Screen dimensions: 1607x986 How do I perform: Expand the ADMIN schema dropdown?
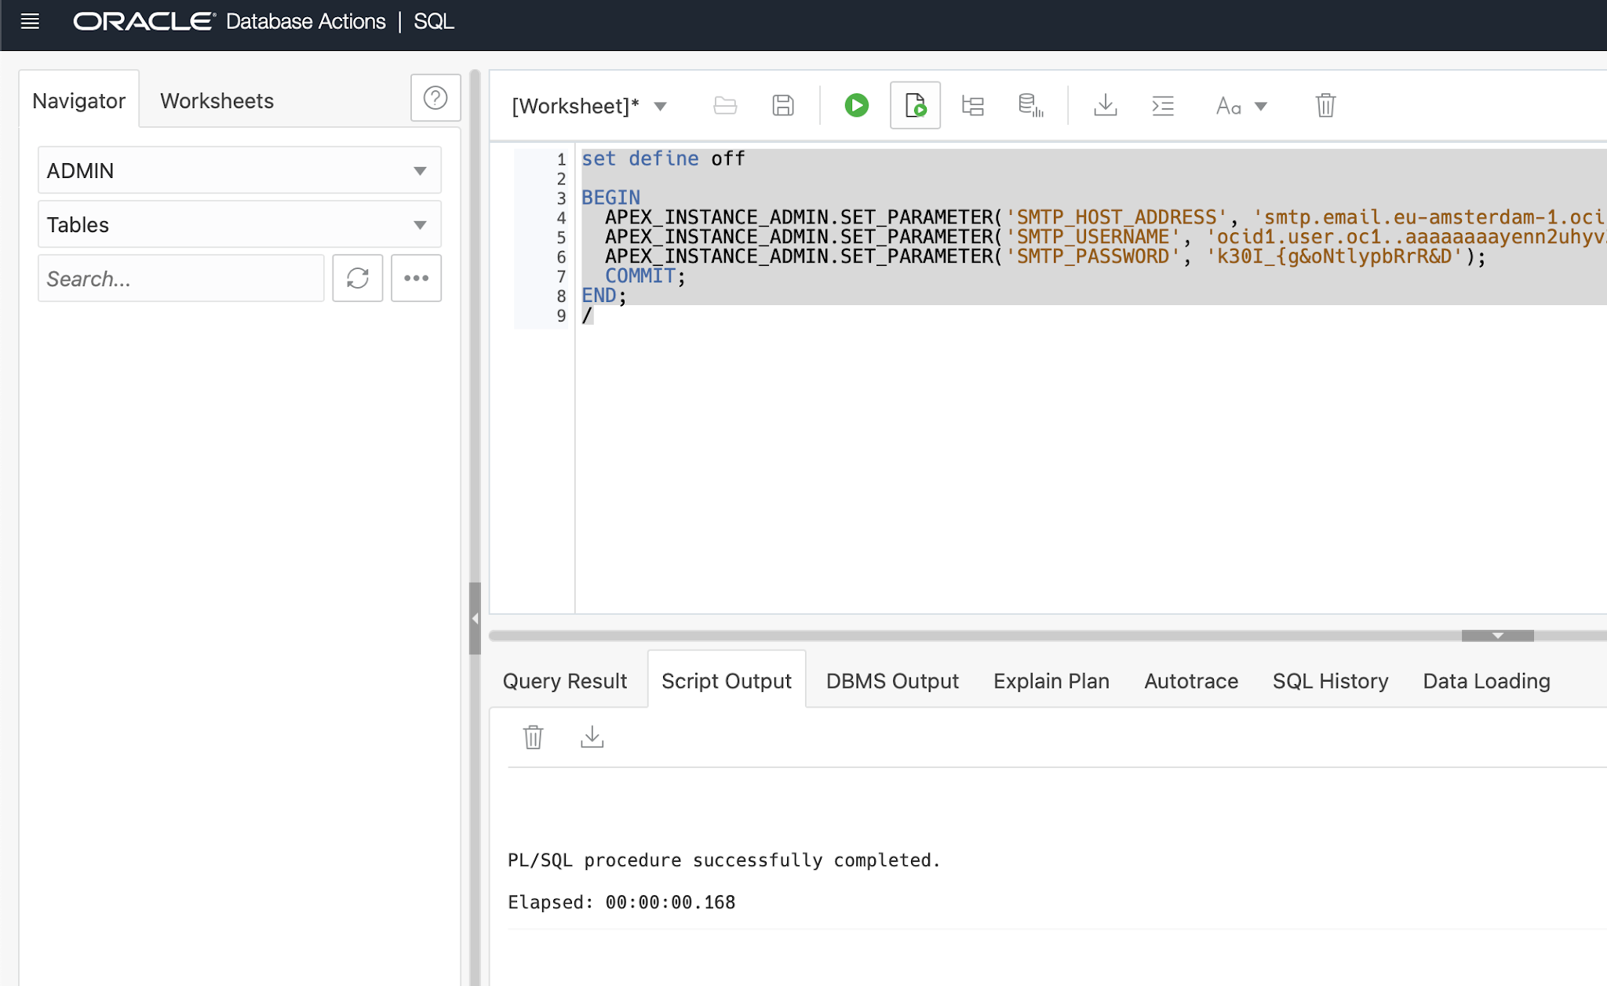pyautogui.click(x=420, y=171)
